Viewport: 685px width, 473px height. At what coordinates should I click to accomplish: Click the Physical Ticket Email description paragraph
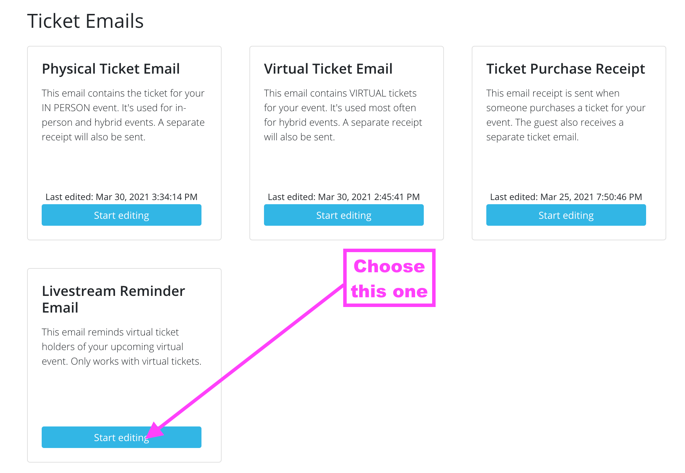123,115
